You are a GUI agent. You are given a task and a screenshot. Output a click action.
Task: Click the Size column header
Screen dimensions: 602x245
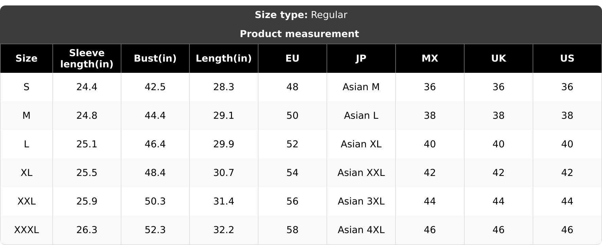tap(27, 59)
